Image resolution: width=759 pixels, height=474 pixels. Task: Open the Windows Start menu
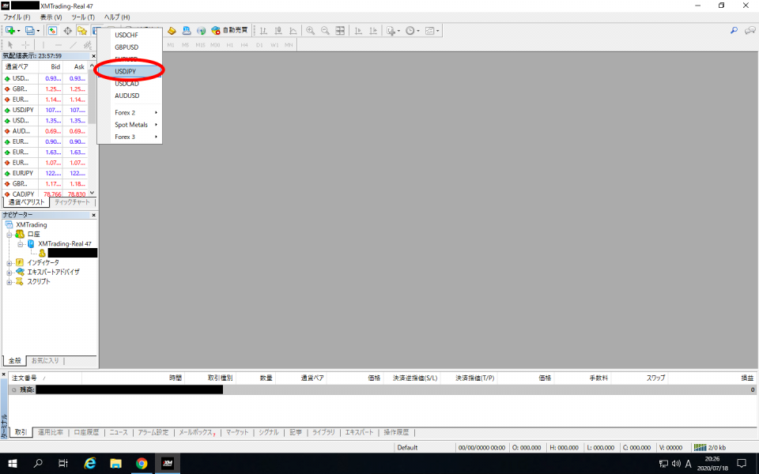pyautogui.click(x=13, y=464)
